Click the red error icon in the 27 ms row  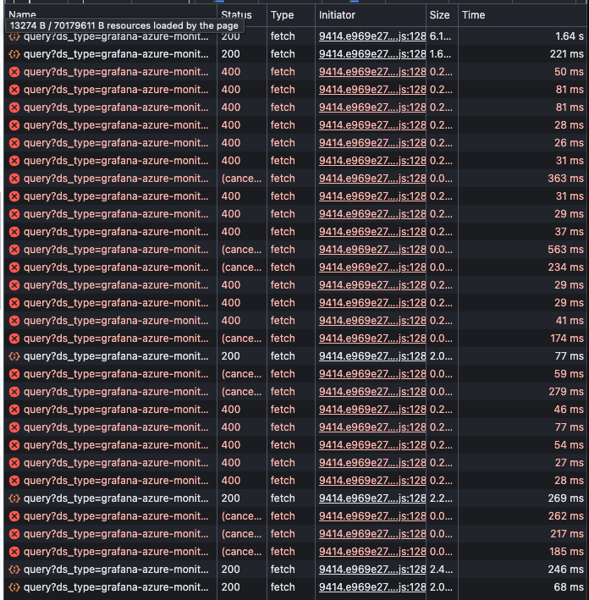click(x=14, y=463)
